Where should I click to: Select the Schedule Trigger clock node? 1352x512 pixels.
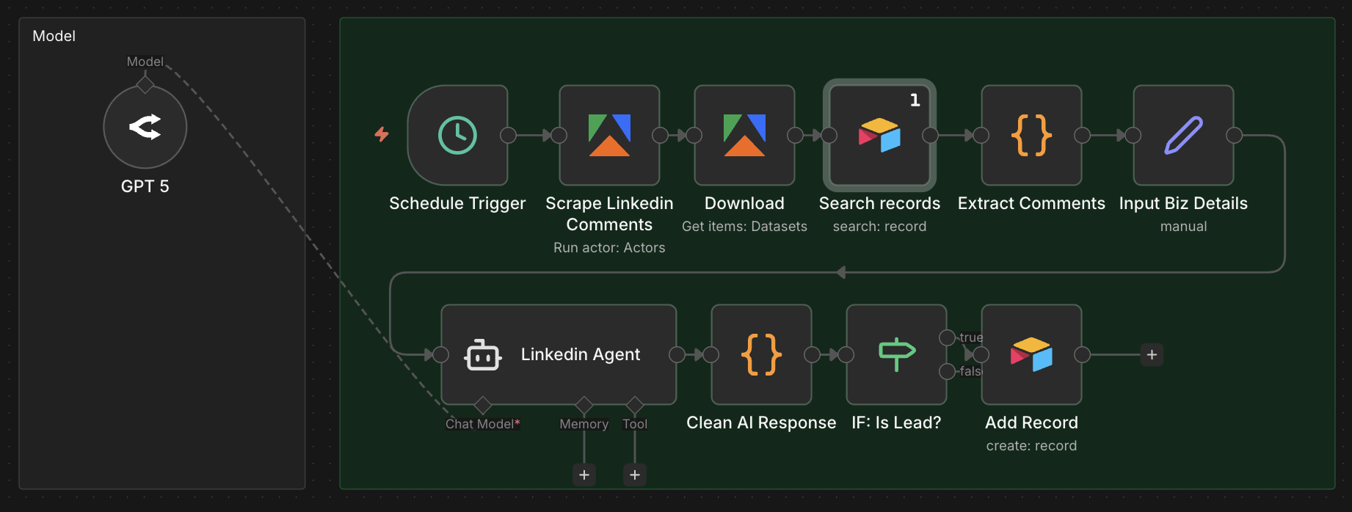click(457, 135)
